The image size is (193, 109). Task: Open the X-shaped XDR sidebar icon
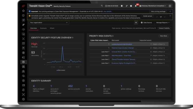point(23,39)
